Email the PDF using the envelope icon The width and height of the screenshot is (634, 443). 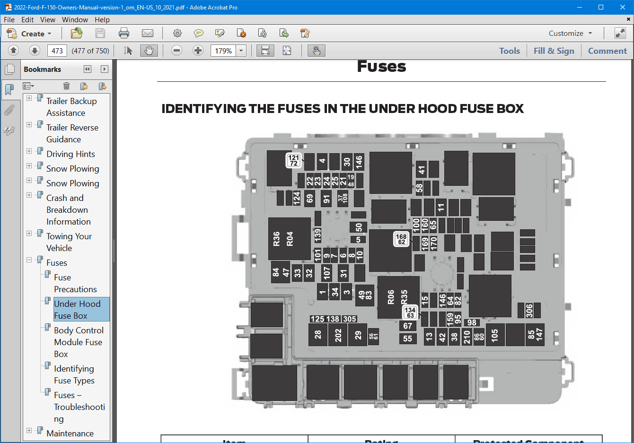148,33
